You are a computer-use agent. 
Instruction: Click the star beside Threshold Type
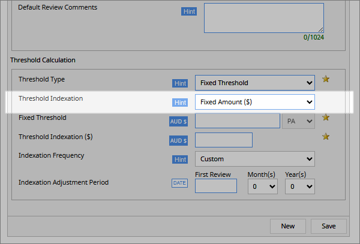[326, 79]
